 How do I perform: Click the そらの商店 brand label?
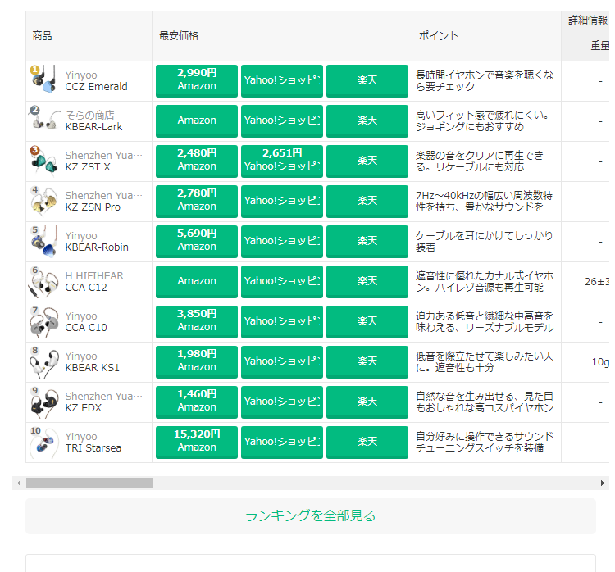click(x=89, y=116)
